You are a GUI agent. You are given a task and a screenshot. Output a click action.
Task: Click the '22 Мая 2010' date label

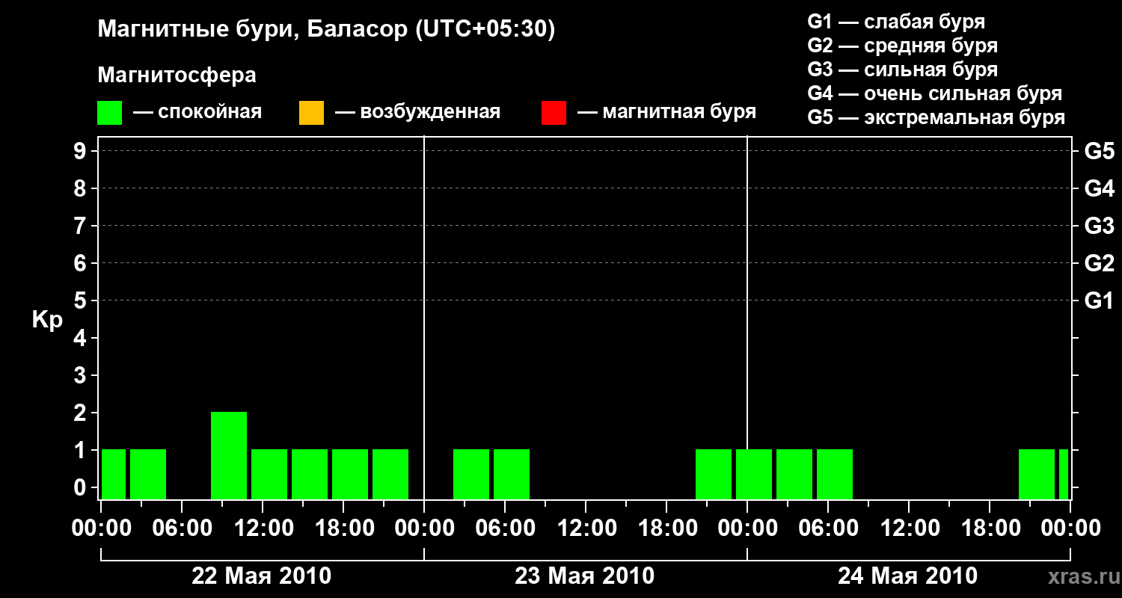click(x=262, y=576)
